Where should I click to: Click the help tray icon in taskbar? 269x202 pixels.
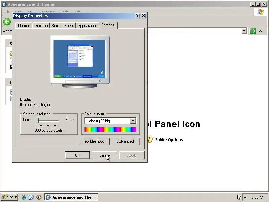click(x=239, y=197)
